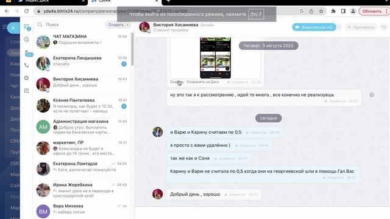The width and height of the screenshot is (390, 219).
Task: Select Виктория Хисамиева in chat list
Action: (x=82, y=84)
